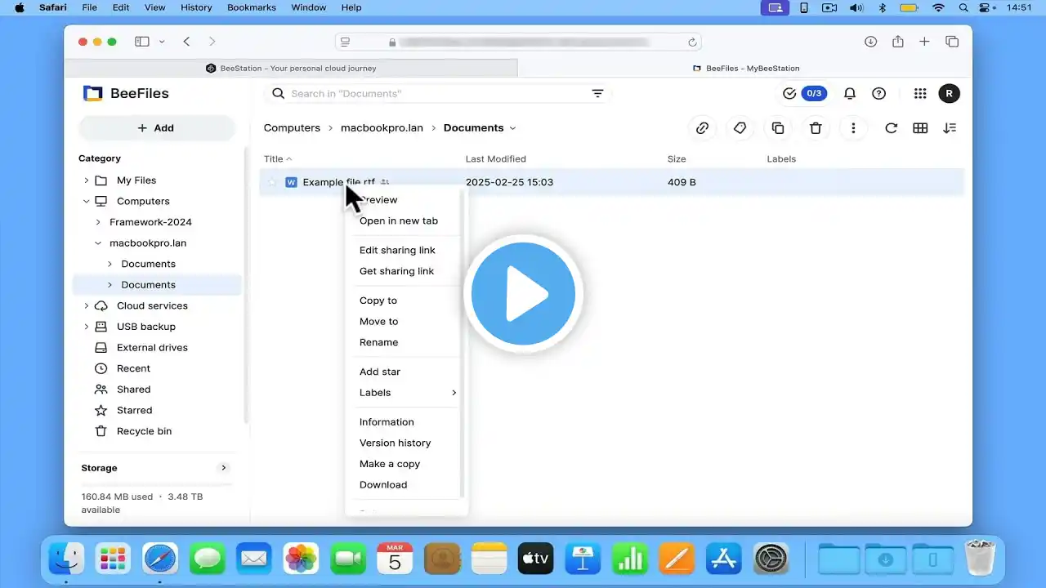
Task: Toggle the star on Example file.rtf
Action: 272,182
